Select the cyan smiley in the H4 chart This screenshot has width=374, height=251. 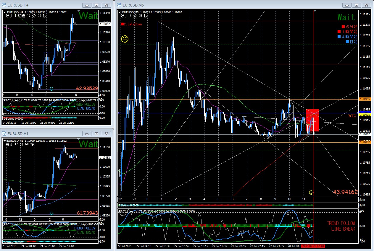[x=51, y=89]
